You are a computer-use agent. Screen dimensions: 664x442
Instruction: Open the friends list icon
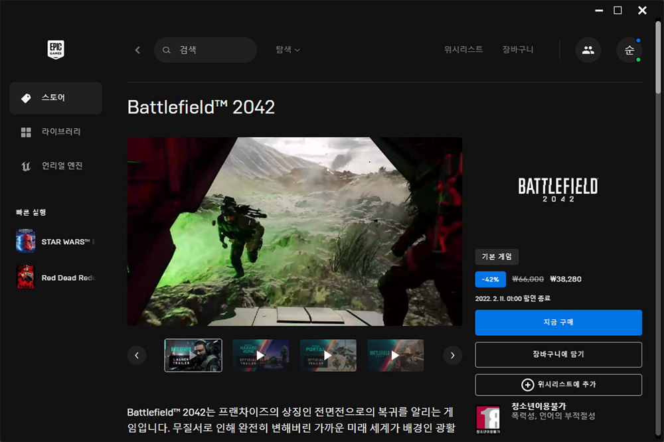[x=588, y=50]
